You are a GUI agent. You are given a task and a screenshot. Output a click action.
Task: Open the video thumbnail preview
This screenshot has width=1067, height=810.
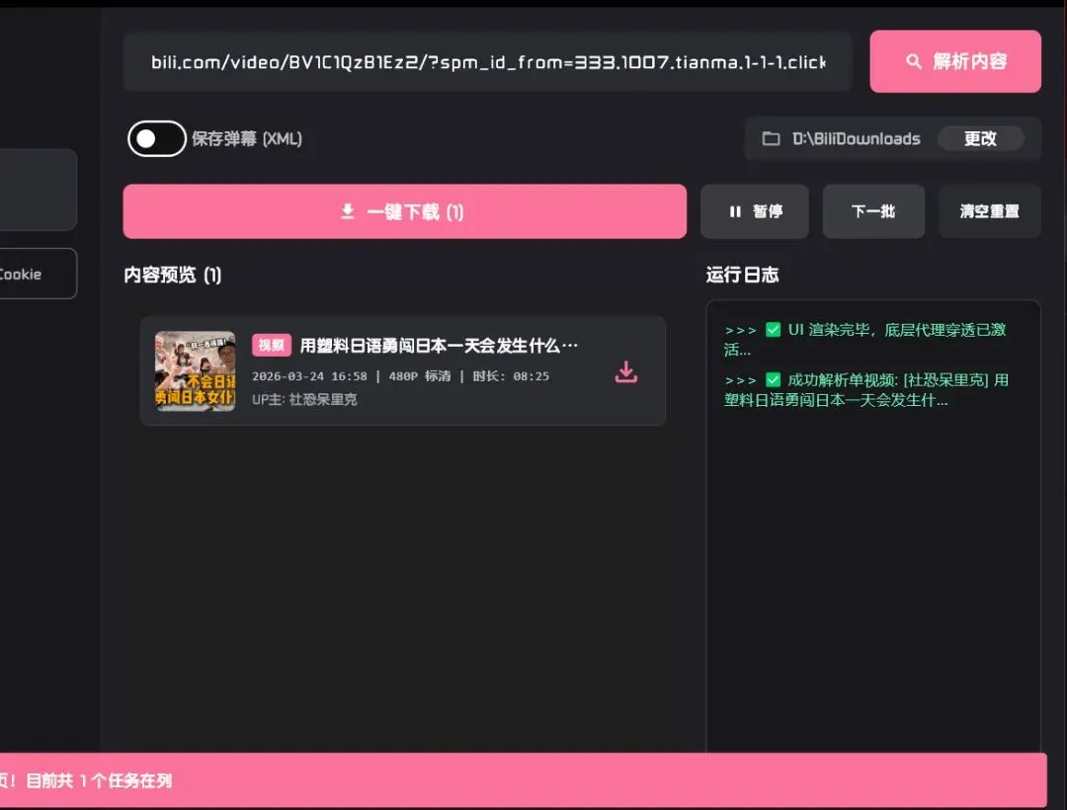(x=195, y=371)
